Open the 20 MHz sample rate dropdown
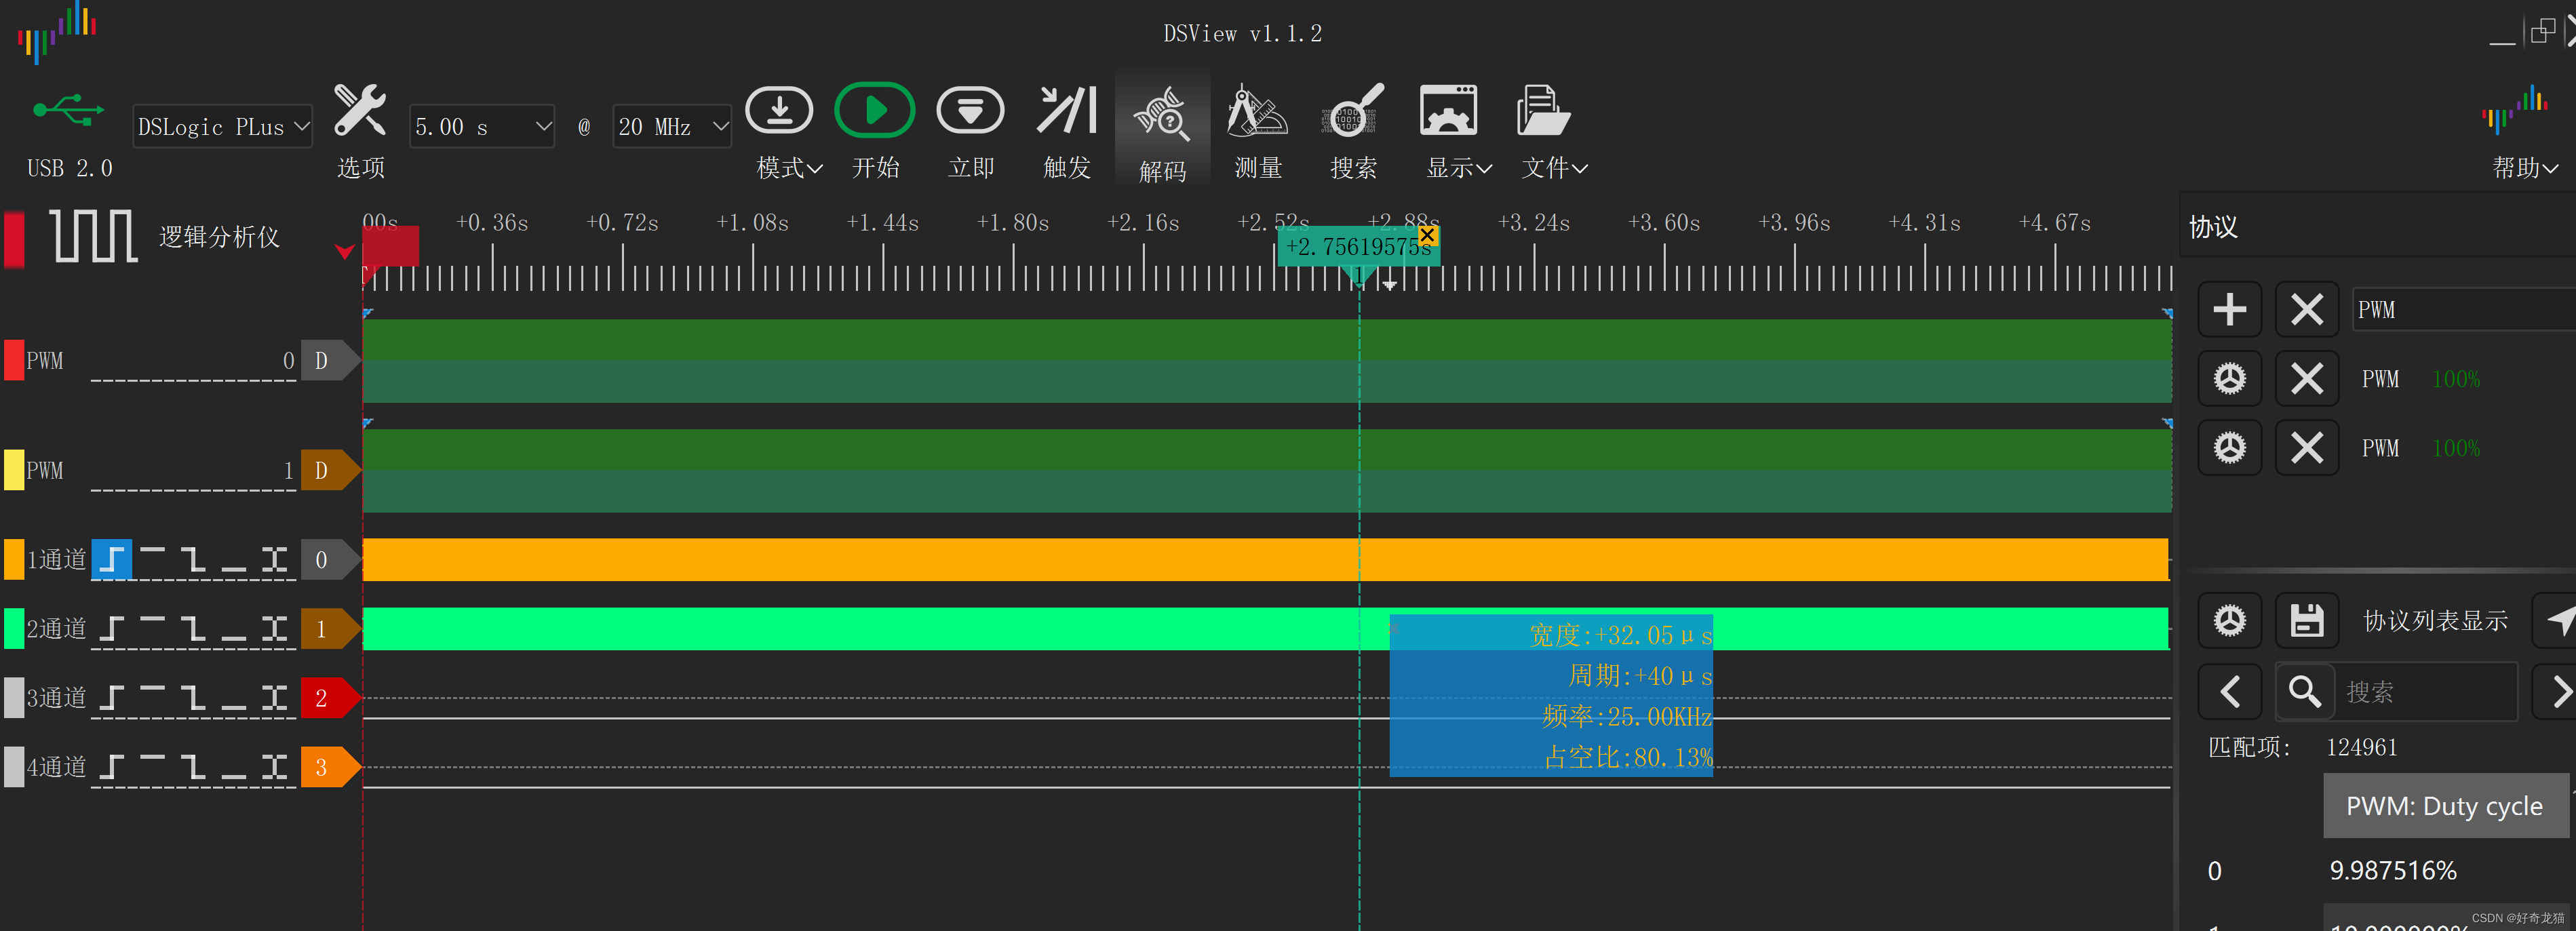 coord(672,126)
